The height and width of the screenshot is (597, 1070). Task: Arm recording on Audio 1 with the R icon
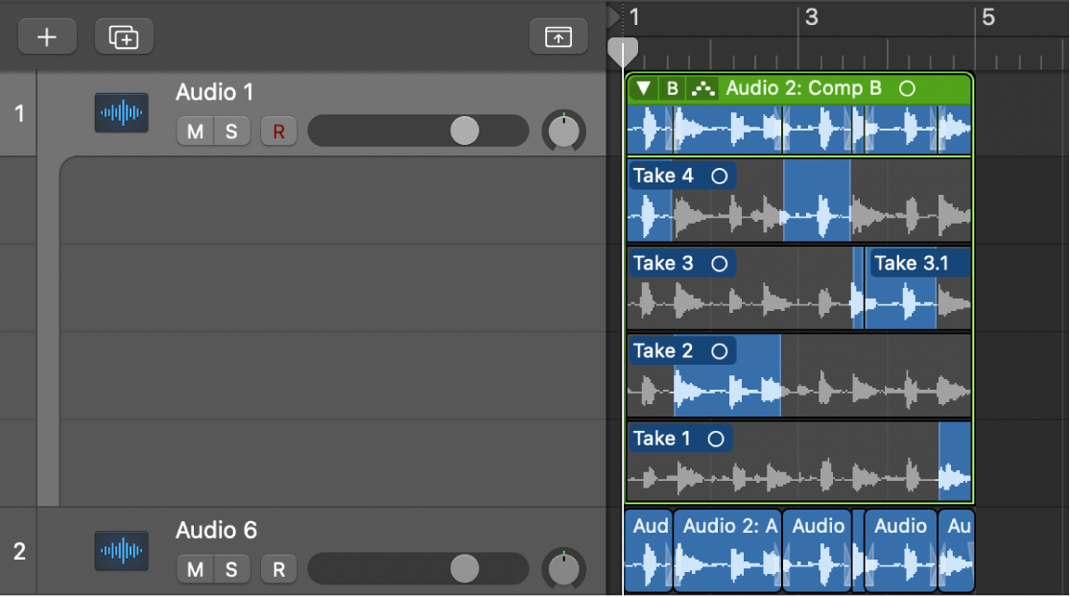point(278,131)
